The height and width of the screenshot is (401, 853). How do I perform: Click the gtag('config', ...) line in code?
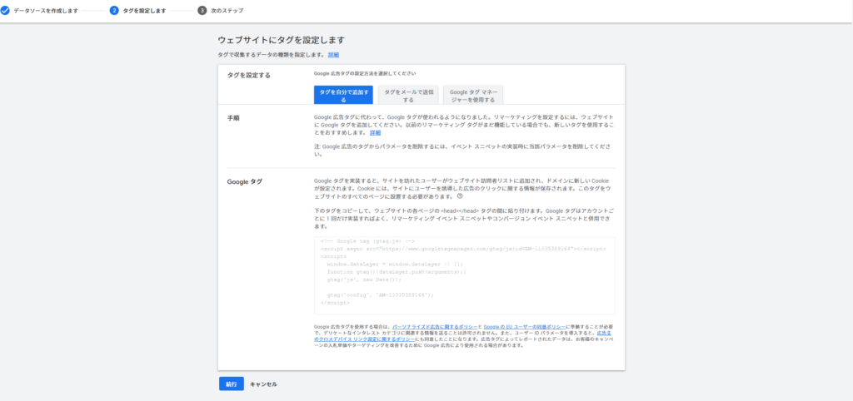point(380,295)
